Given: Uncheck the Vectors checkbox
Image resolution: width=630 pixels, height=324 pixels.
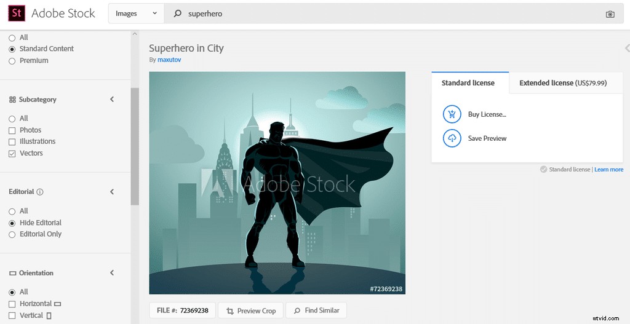Looking at the screenshot, I should coord(12,154).
